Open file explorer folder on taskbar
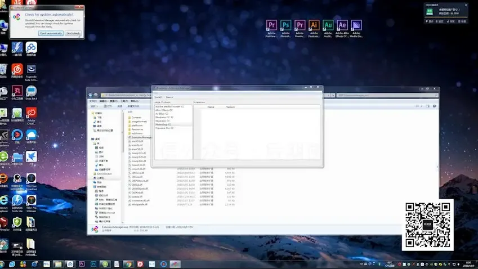478x269 pixels. pyautogui.click(x=58, y=264)
